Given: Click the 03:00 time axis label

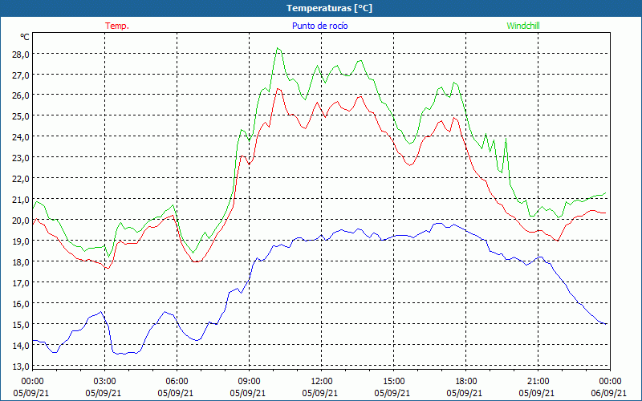Looking at the screenshot, I should [104, 382].
